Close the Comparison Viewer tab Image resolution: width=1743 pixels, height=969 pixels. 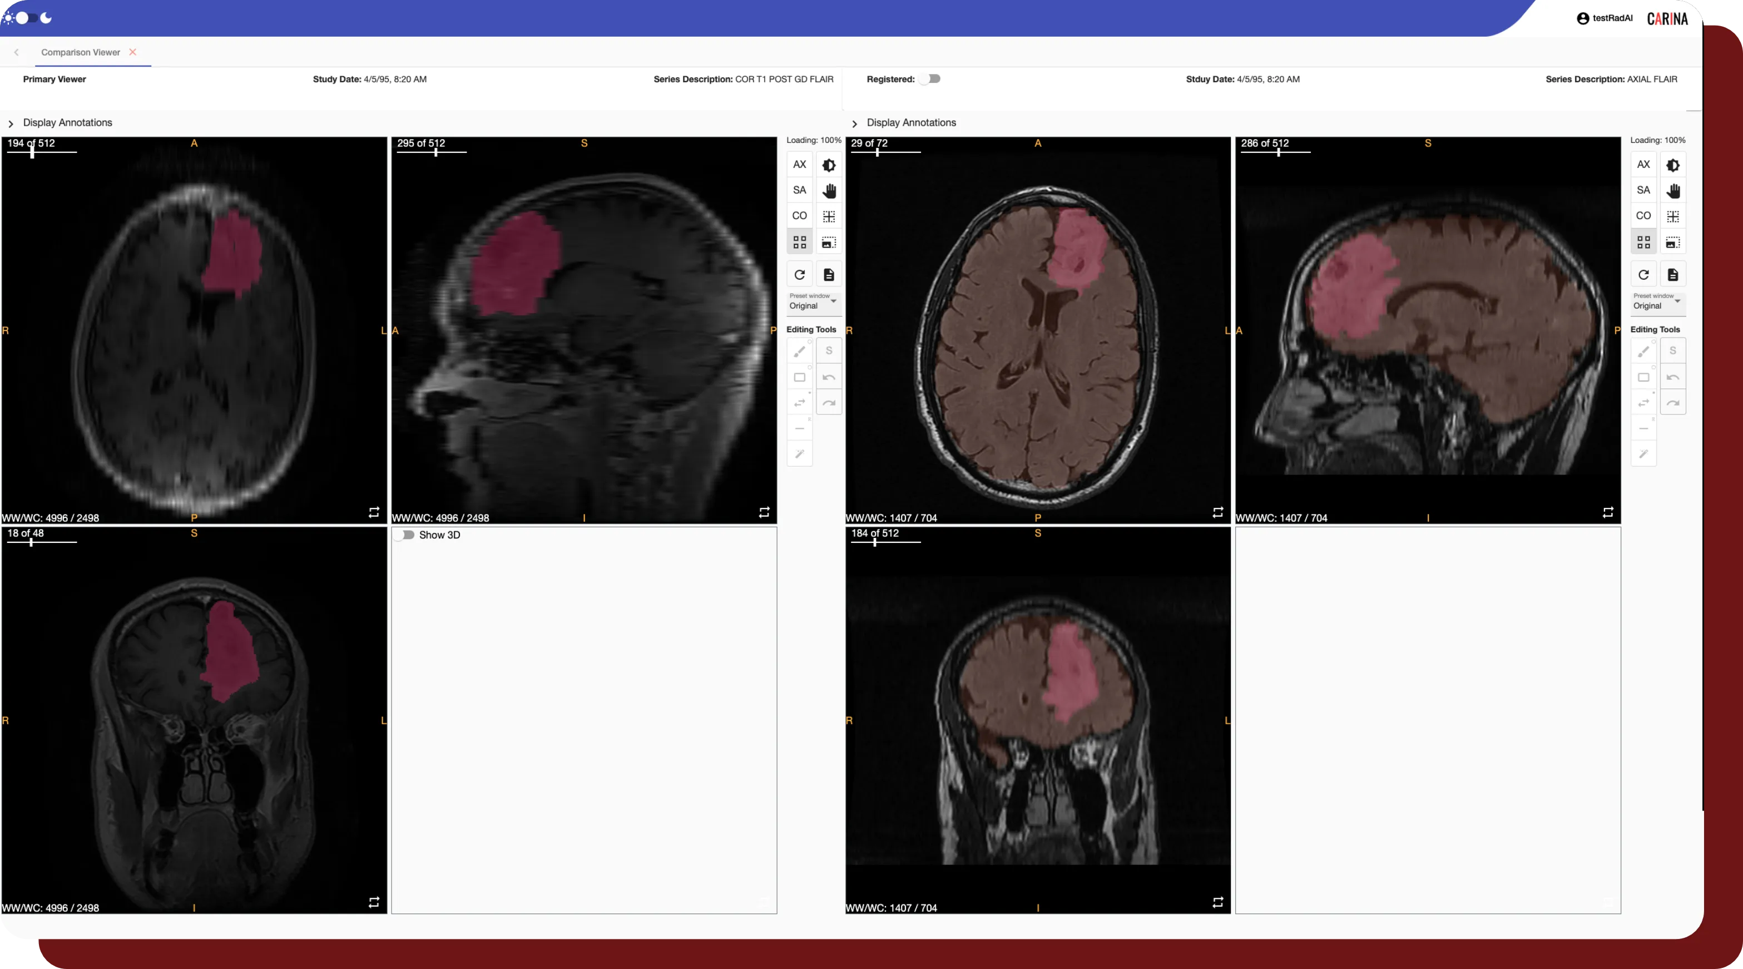(133, 52)
